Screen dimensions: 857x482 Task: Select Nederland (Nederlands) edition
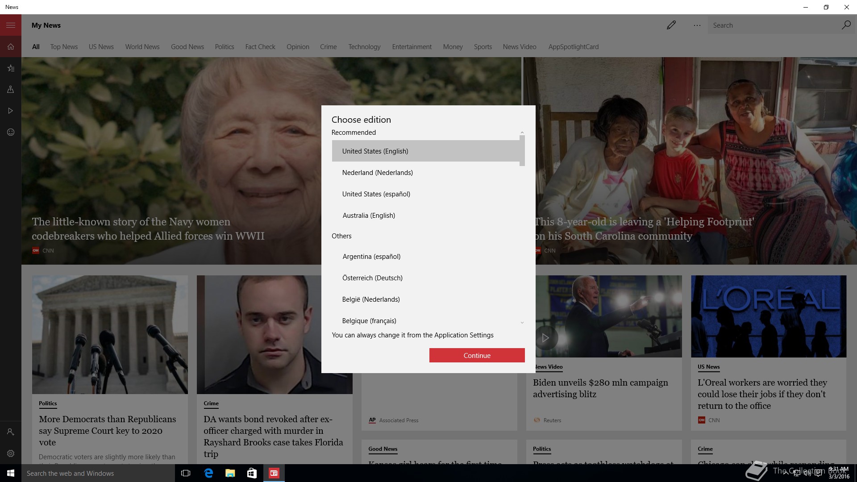click(426, 173)
